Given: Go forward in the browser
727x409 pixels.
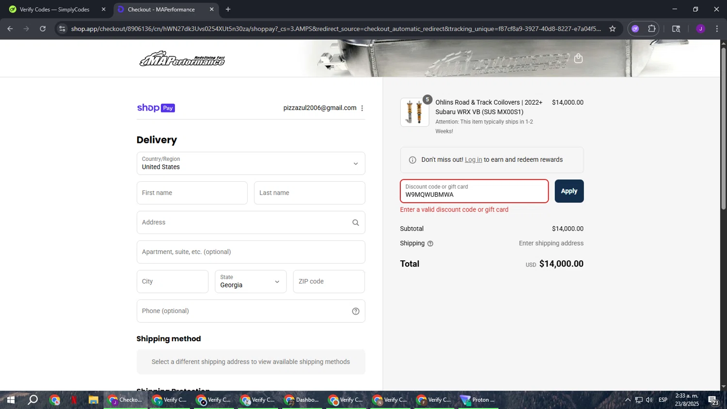Looking at the screenshot, I should (x=26, y=29).
